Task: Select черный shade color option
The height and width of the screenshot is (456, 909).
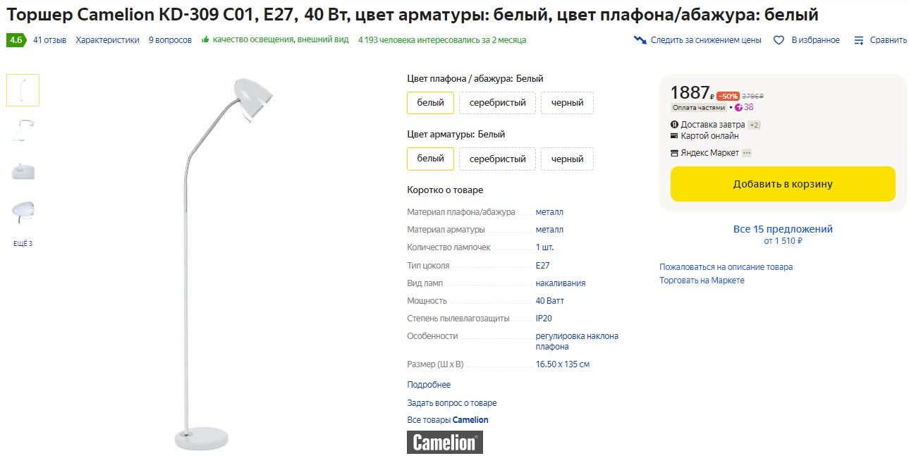Action: (x=567, y=103)
